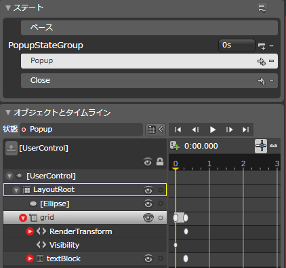Screen dimensions: 286x268
Task: Select RenderTransform keyframe
Action: [186, 231]
